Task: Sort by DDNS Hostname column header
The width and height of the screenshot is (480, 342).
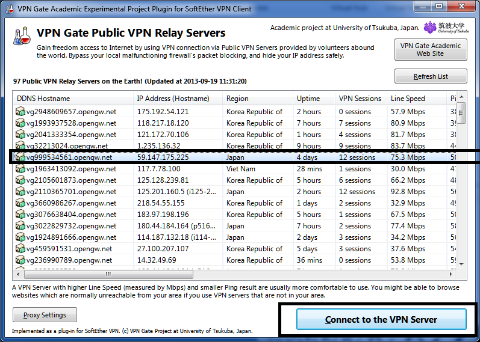Action: click(x=73, y=99)
